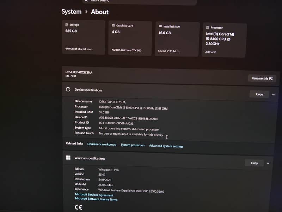Click the Windows Feature Experience Pack text
This screenshot has height=212, width=282.
click(131, 190)
